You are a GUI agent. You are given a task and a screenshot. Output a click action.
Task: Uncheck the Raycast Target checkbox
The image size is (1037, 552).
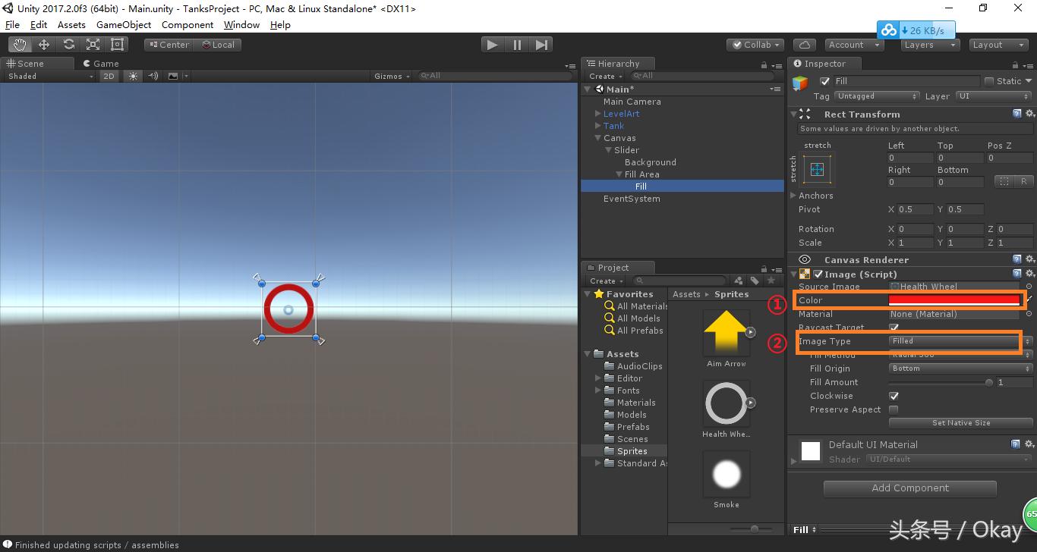[894, 327]
